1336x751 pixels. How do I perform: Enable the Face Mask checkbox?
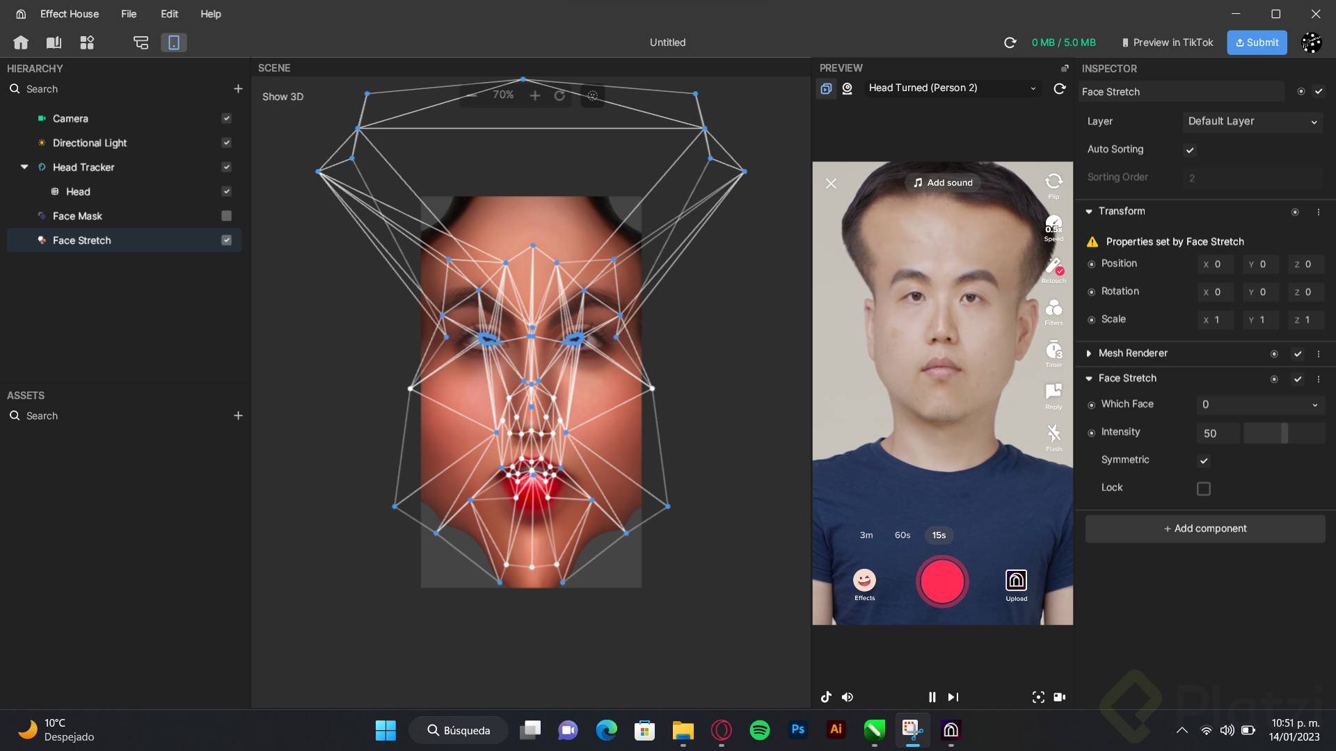[x=226, y=216]
